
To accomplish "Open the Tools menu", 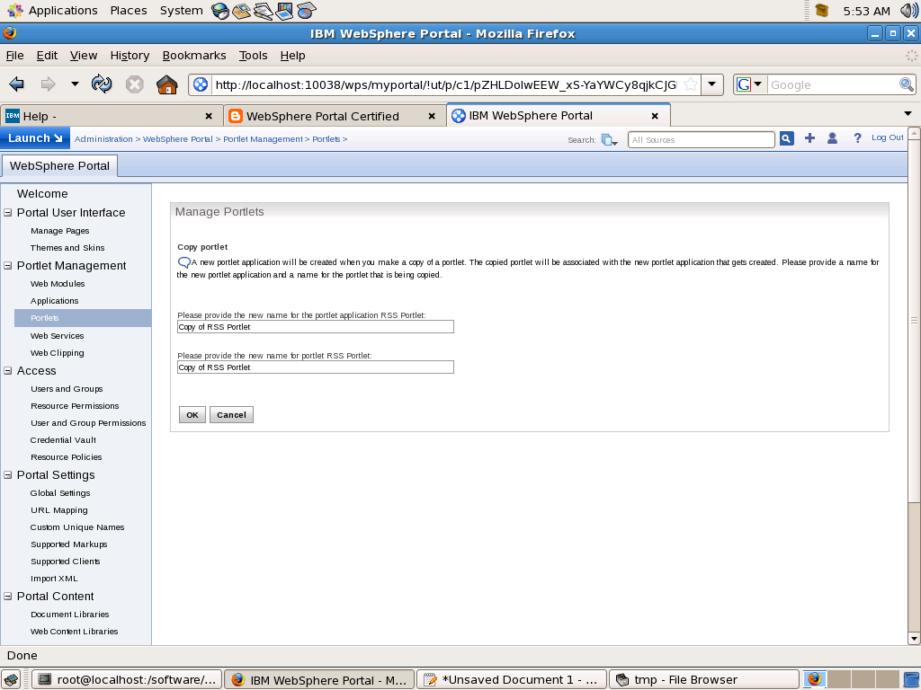I will coord(253,55).
